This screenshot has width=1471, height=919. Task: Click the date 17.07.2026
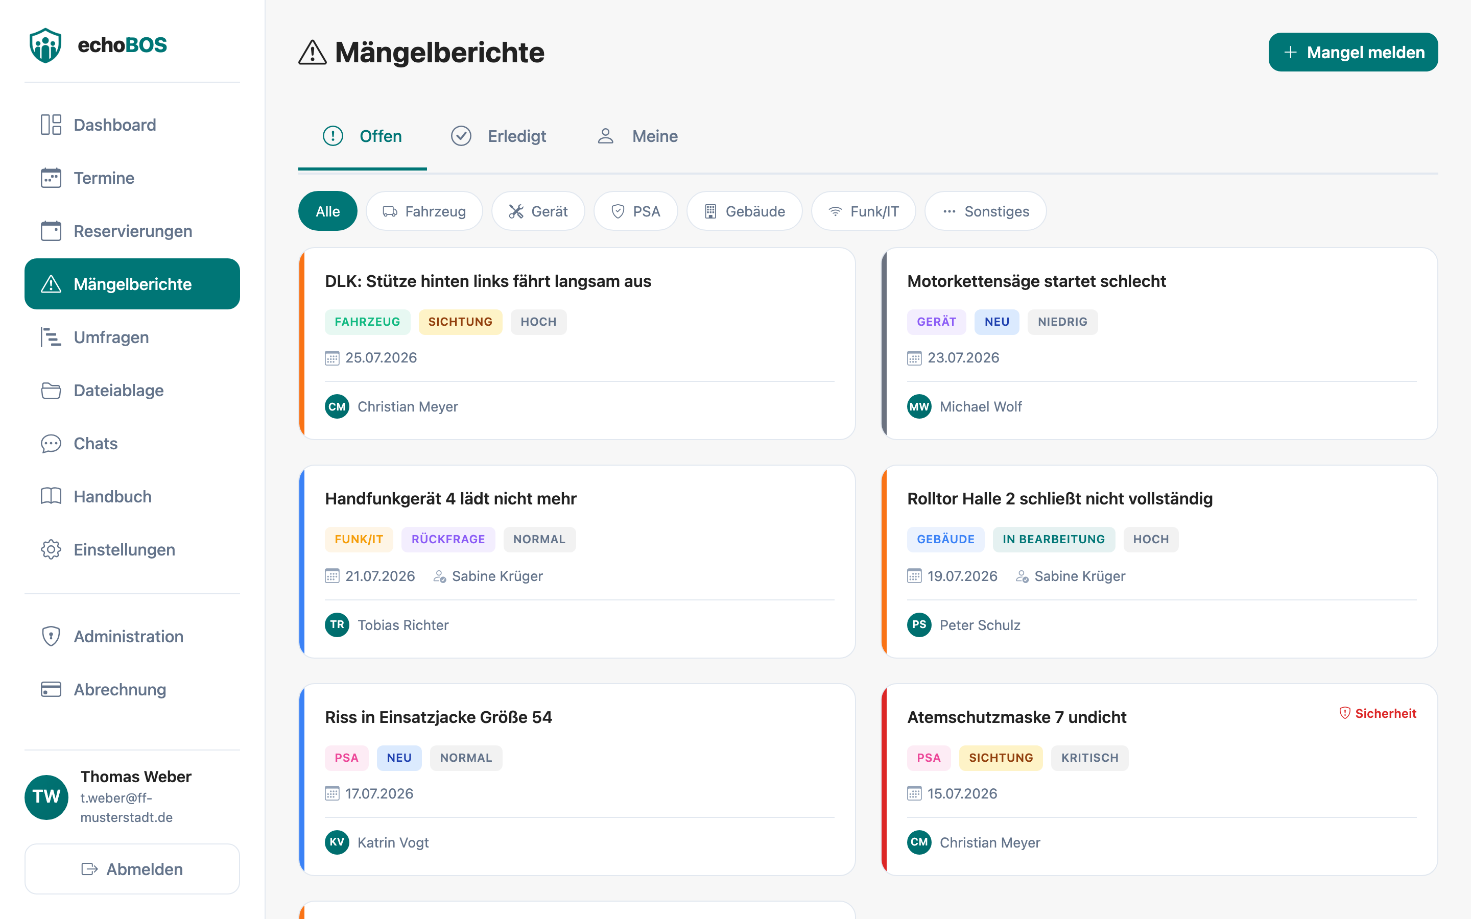[x=379, y=794]
